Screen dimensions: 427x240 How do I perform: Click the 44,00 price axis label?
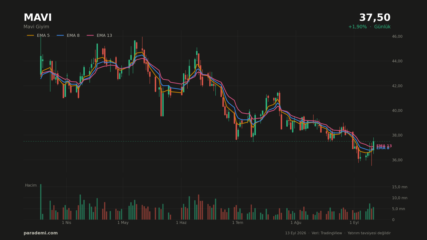pos(397,61)
